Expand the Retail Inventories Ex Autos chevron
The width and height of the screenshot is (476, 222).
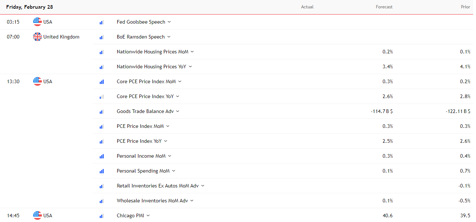(x=203, y=186)
